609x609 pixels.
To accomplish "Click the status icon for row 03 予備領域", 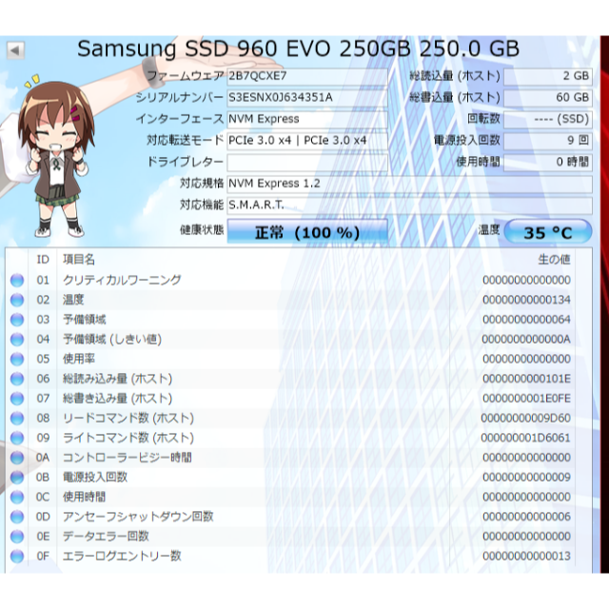I will pos(17,320).
